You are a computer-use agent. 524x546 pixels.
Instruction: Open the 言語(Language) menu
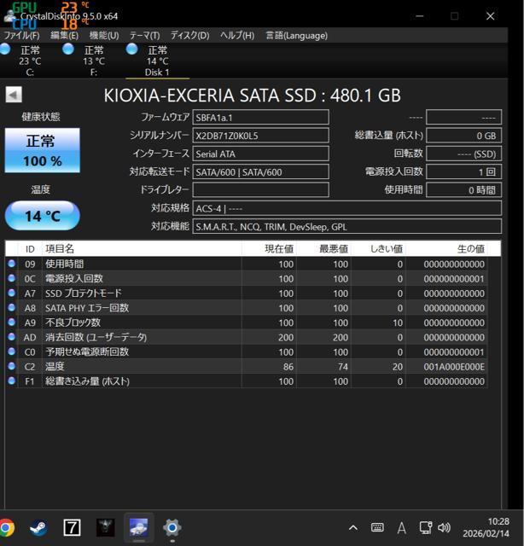click(x=296, y=36)
